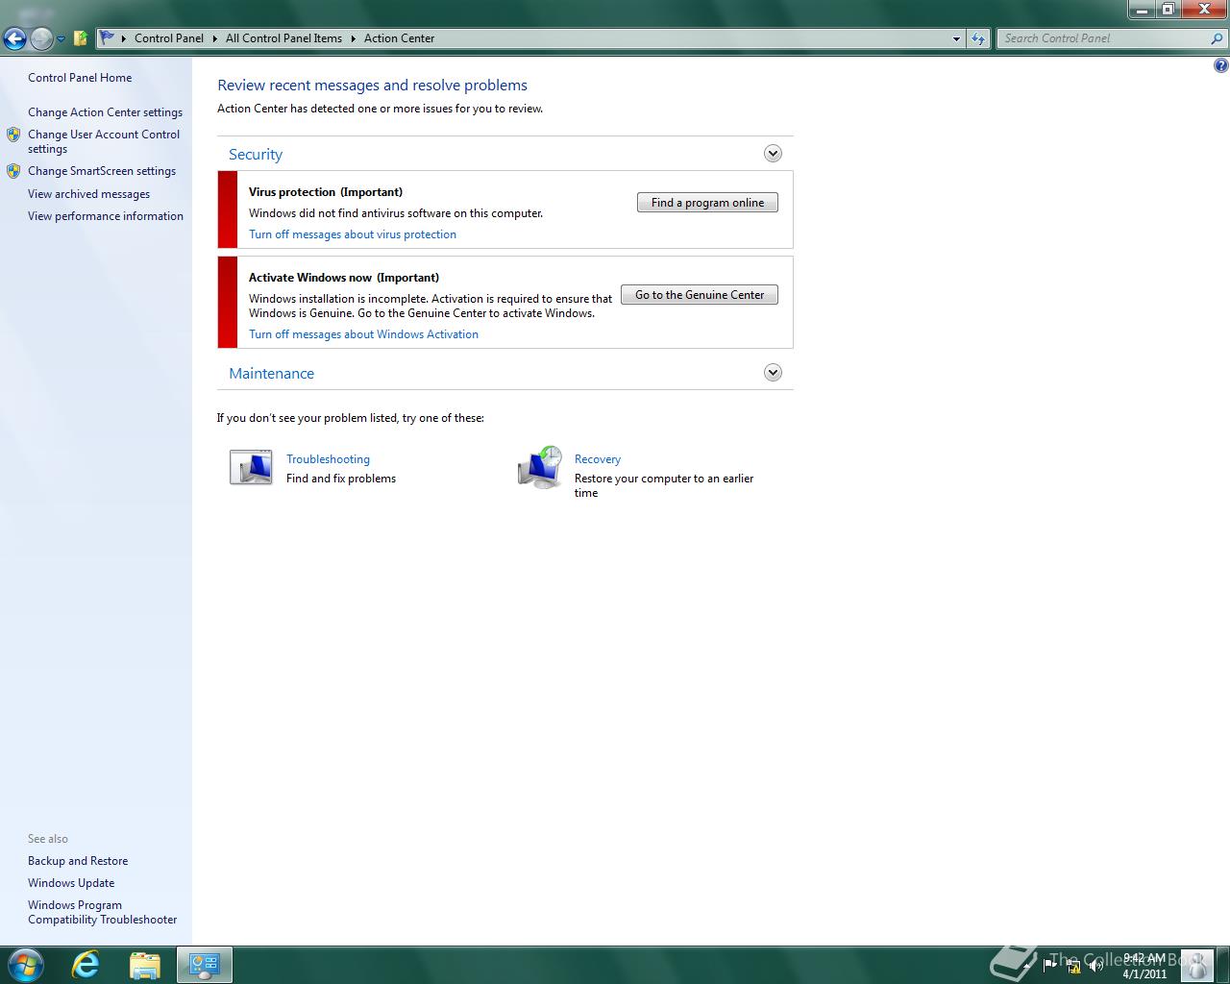
Task: Open Change User Account Control settings
Action: click(x=104, y=141)
